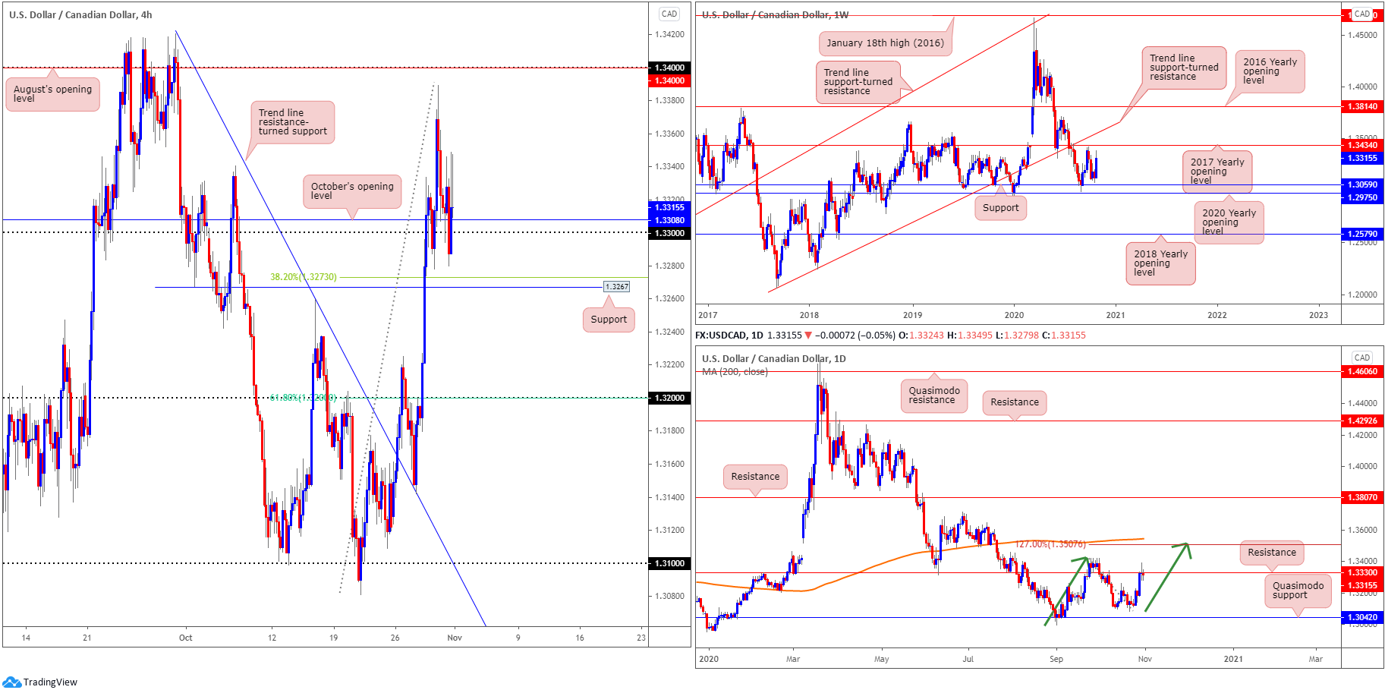Click the October's opening level annotation
The width and height of the screenshot is (1385, 690).
tap(352, 191)
